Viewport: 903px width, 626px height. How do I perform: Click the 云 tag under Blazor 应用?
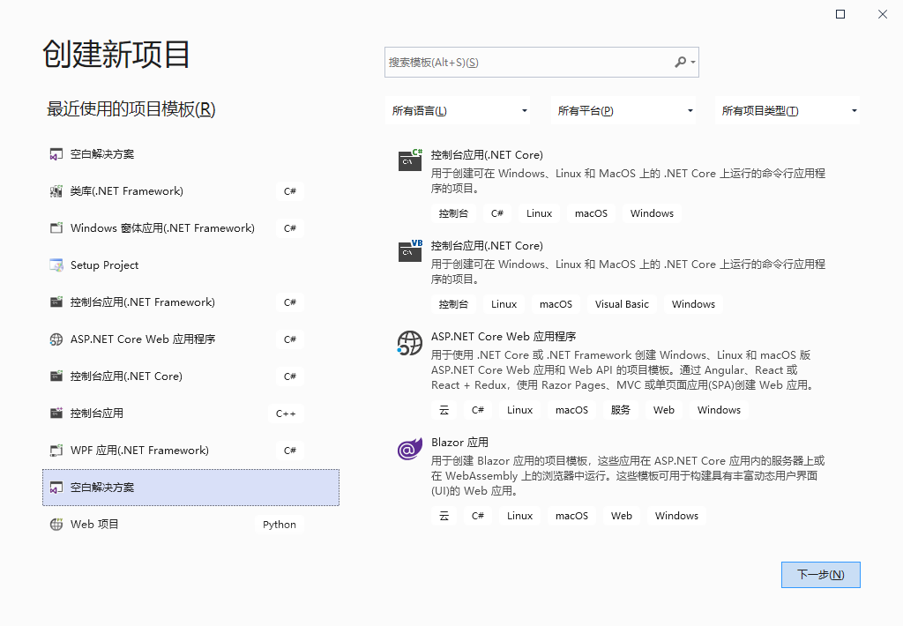click(444, 515)
